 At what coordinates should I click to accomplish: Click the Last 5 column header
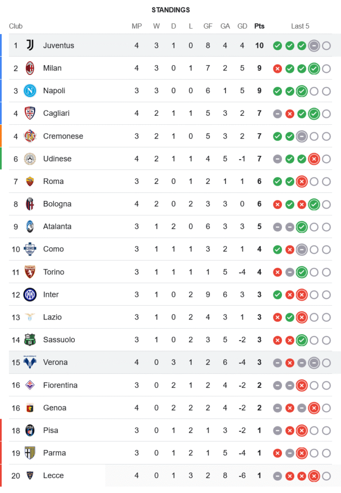coord(300,26)
